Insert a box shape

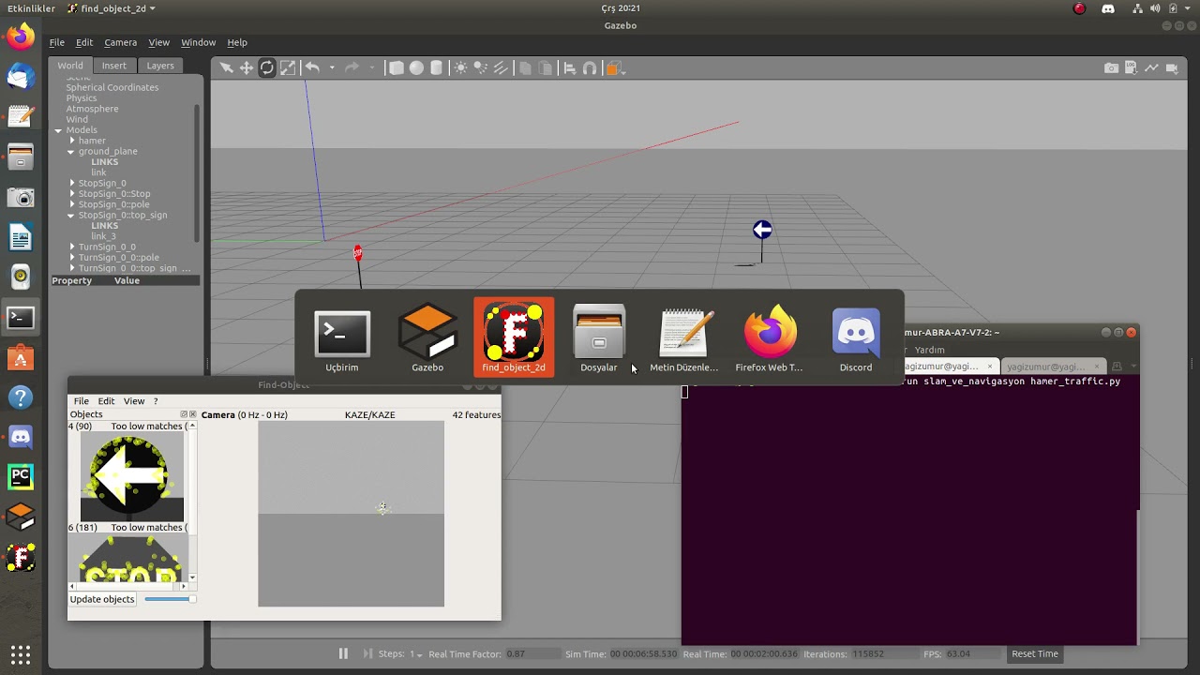click(x=397, y=67)
